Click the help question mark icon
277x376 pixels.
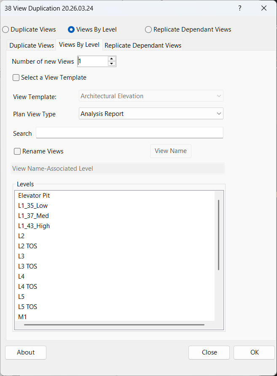tap(239, 8)
